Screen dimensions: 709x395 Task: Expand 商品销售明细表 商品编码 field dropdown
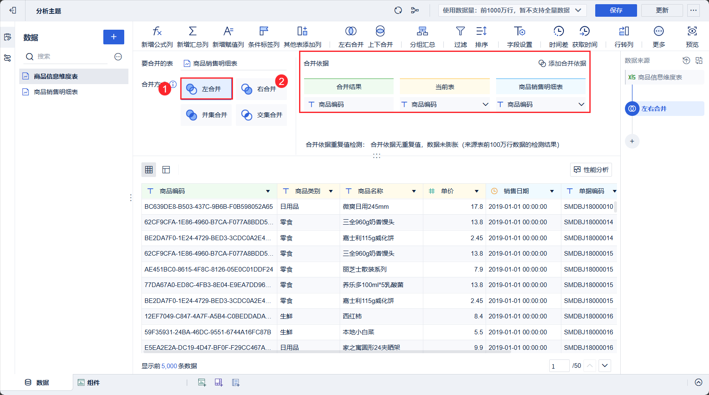(581, 104)
